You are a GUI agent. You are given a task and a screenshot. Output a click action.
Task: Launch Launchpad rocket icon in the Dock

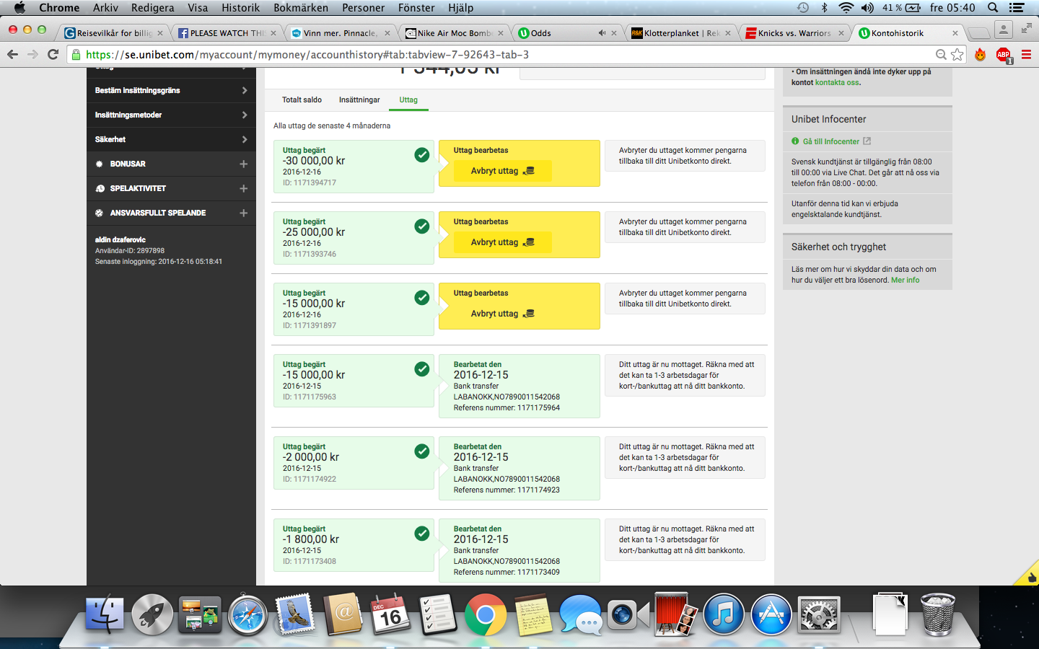tap(152, 615)
